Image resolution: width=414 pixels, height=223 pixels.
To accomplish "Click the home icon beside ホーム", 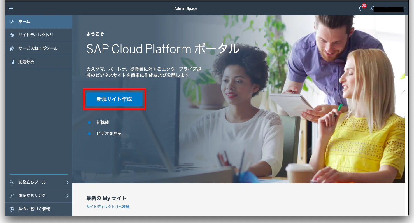I will pyautogui.click(x=12, y=22).
